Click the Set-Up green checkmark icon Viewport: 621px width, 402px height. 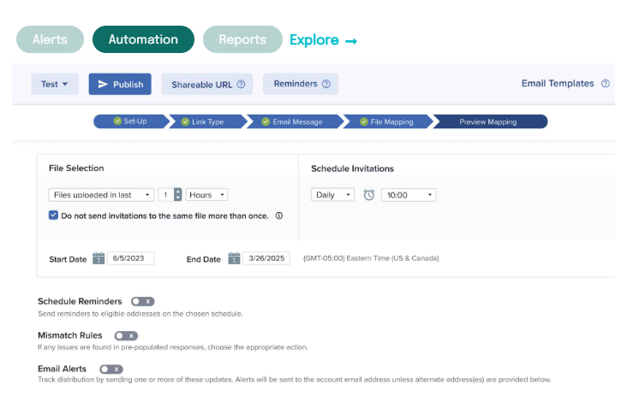click(x=117, y=121)
